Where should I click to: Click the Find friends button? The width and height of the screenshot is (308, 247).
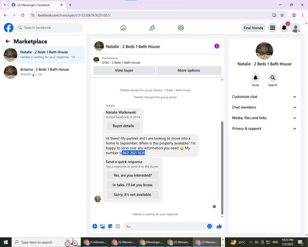click(x=253, y=28)
